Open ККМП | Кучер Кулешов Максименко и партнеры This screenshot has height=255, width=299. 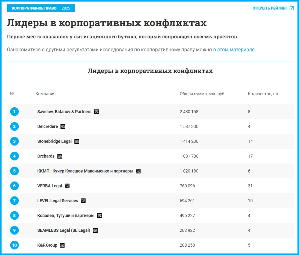(x=85, y=171)
